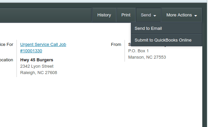This screenshot has height=127, width=208.
Task: Click the Raleigh, NC 27608 text
Action: (39, 73)
